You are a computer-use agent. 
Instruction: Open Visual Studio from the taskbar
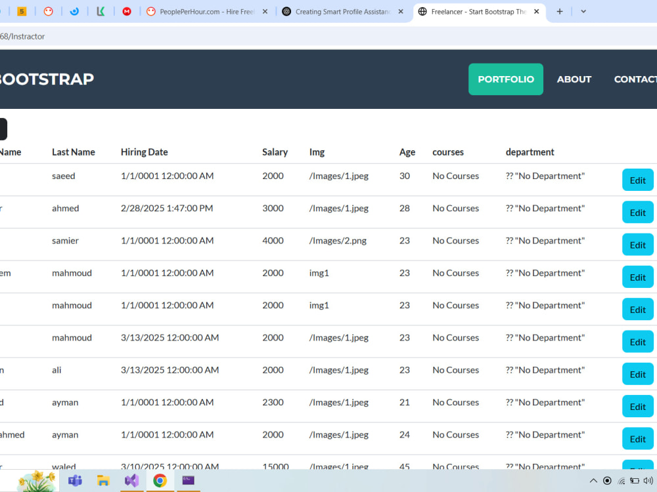[131, 481]
